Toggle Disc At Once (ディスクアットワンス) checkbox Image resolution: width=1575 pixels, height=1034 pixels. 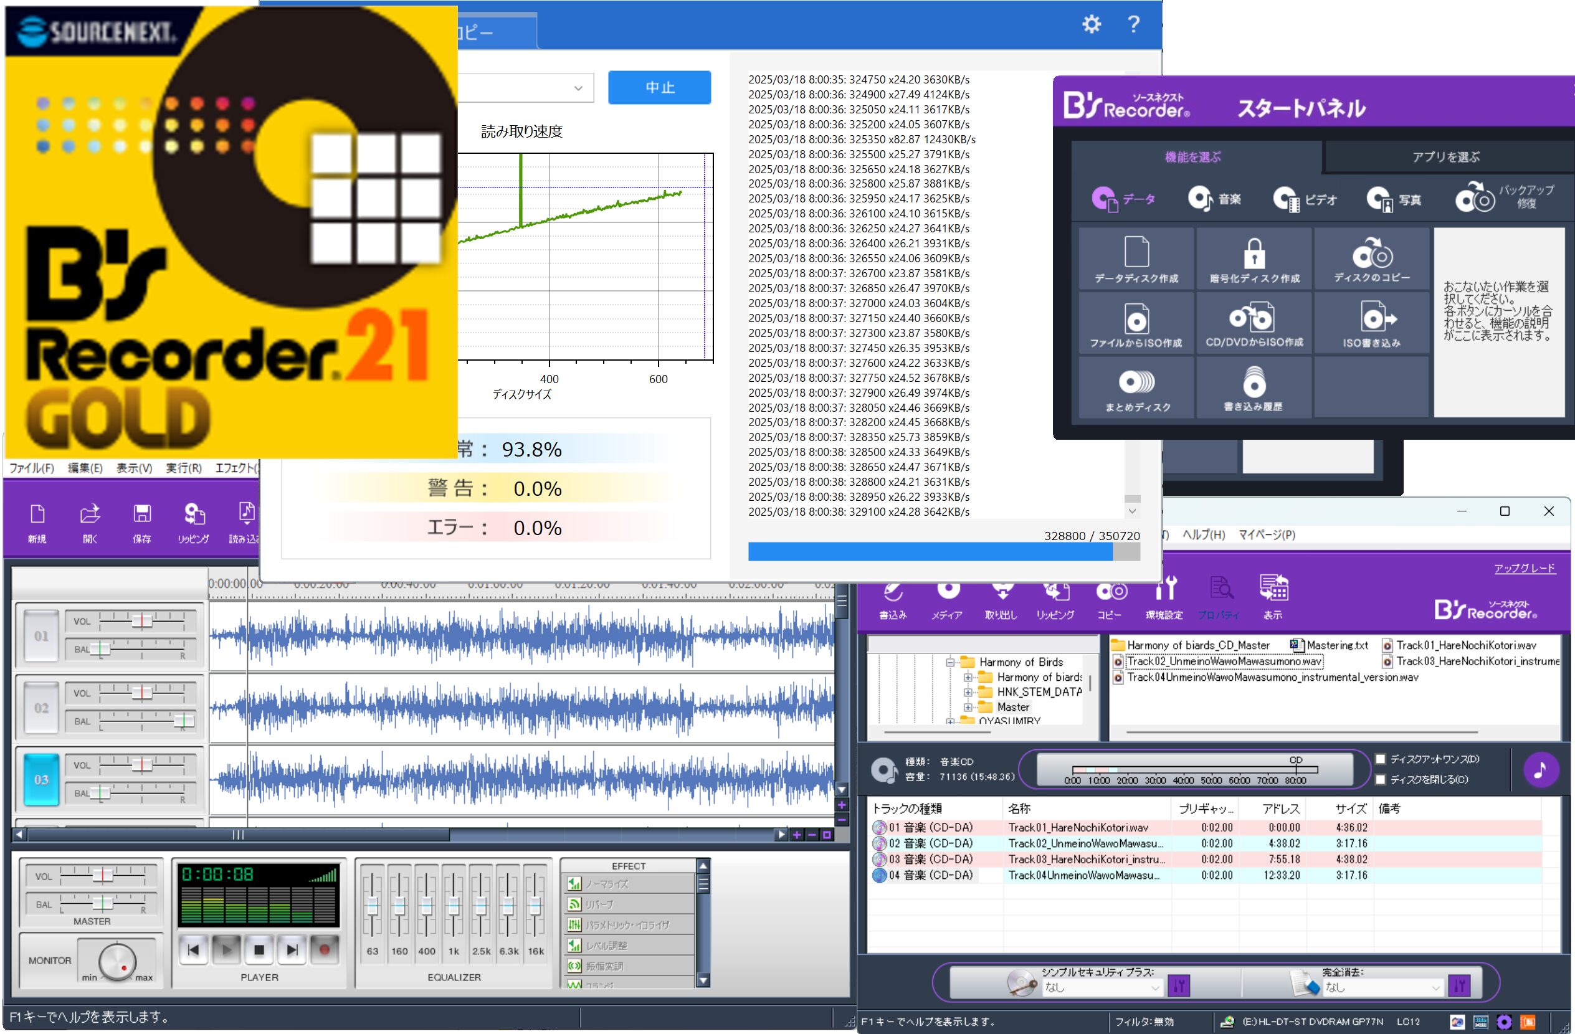[1381, 759]
